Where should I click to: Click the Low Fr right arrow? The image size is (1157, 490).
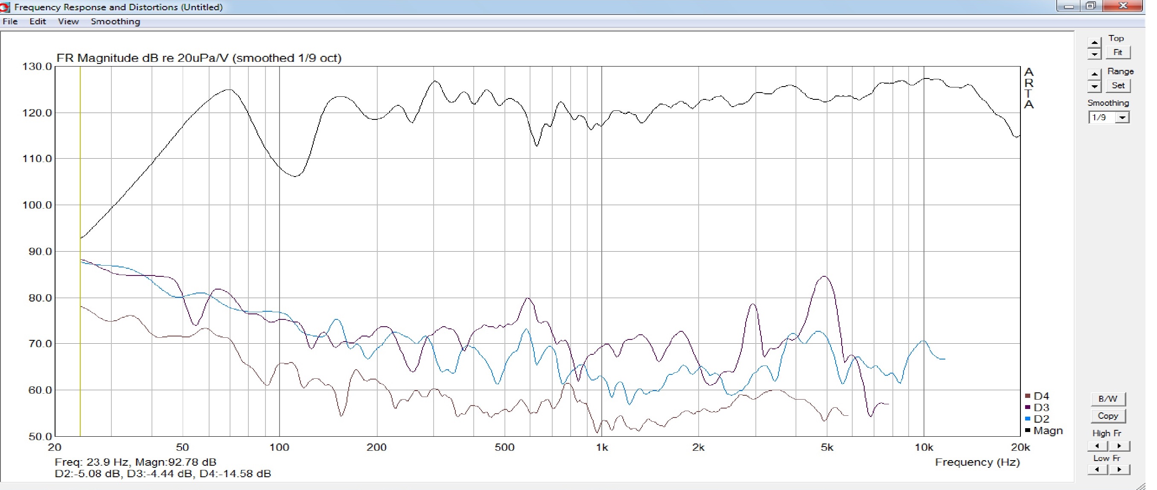pyautogui.click(x=1119, y=470)
